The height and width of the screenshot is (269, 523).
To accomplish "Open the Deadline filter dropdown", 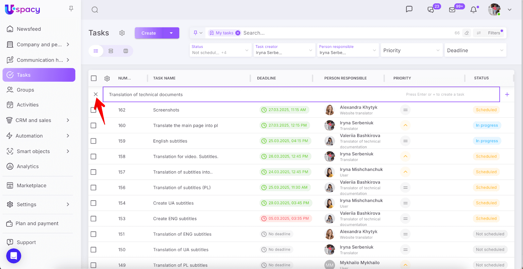I will (x=475, y=51).
